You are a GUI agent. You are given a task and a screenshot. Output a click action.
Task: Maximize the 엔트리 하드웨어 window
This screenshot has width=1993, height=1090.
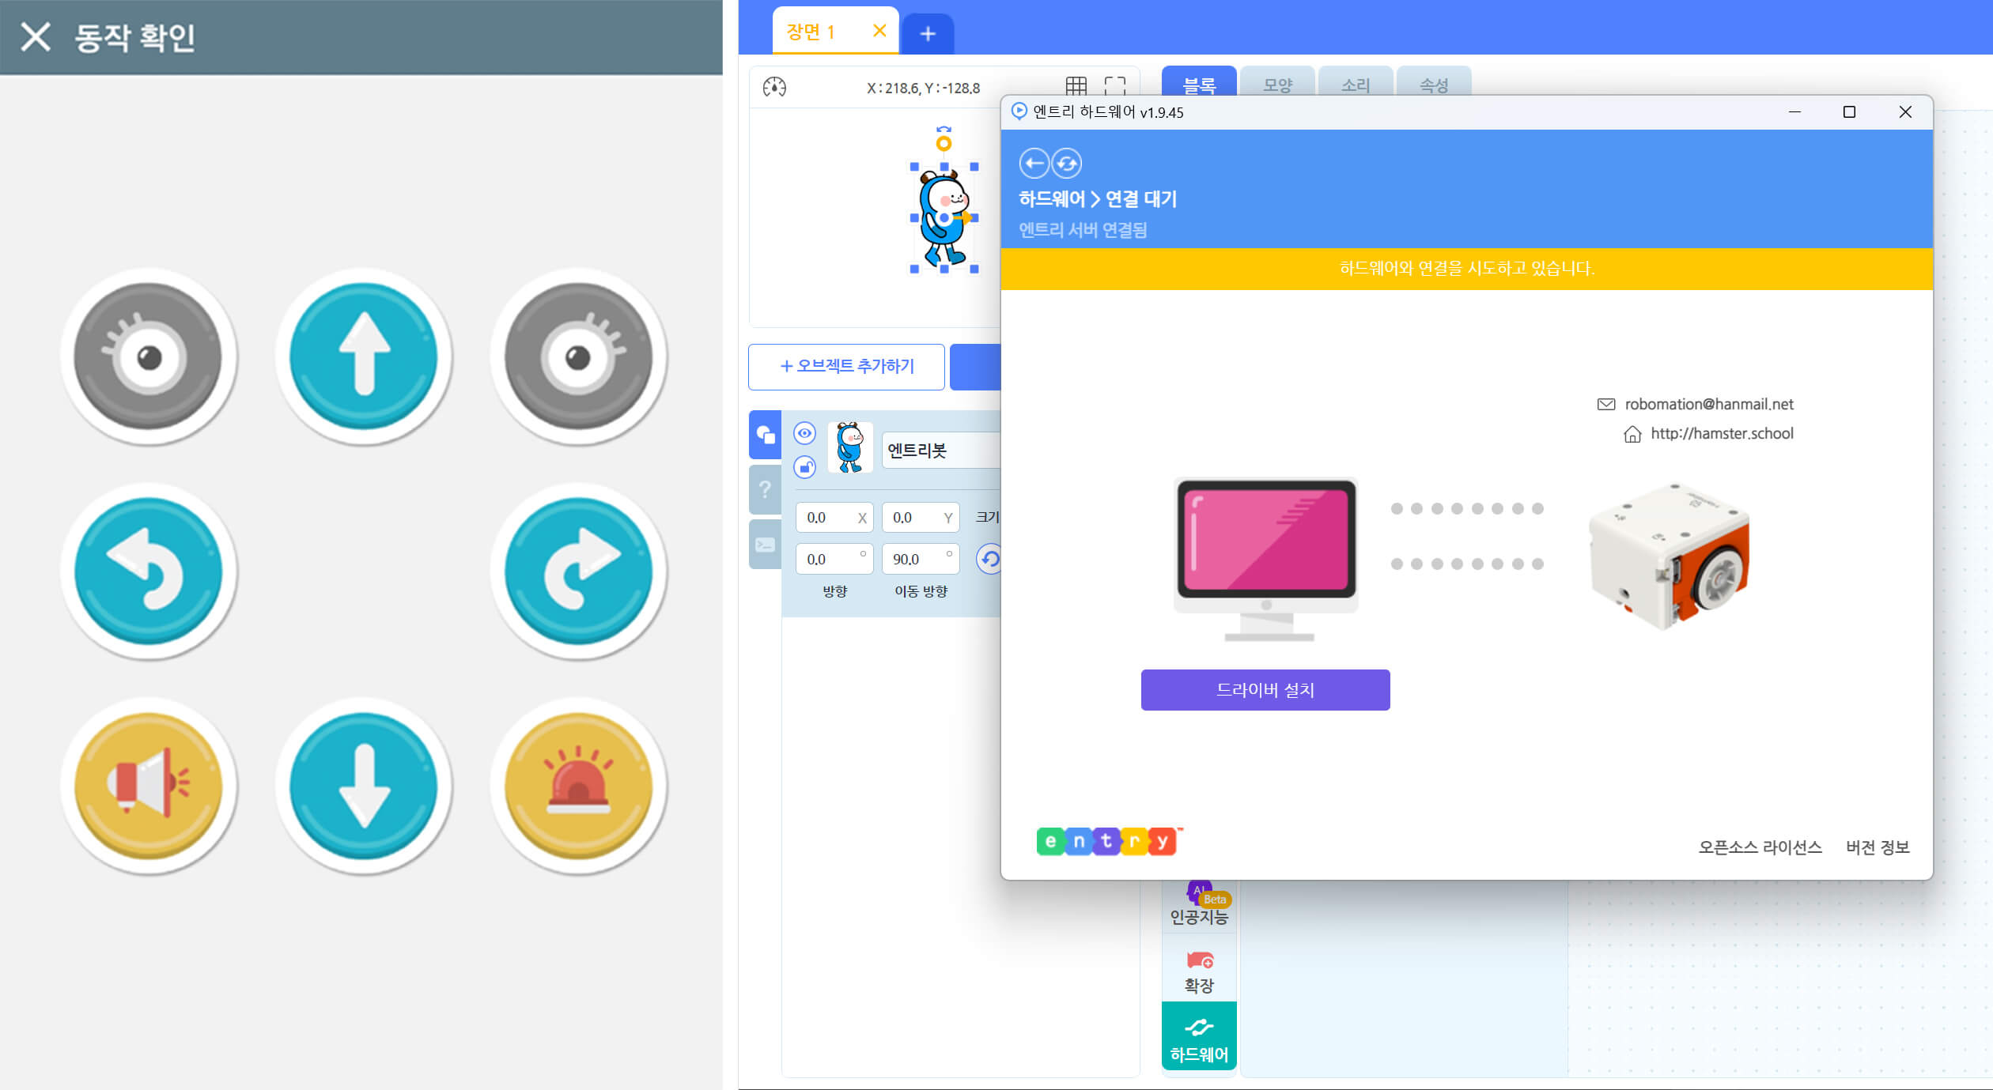point(1849,112)
